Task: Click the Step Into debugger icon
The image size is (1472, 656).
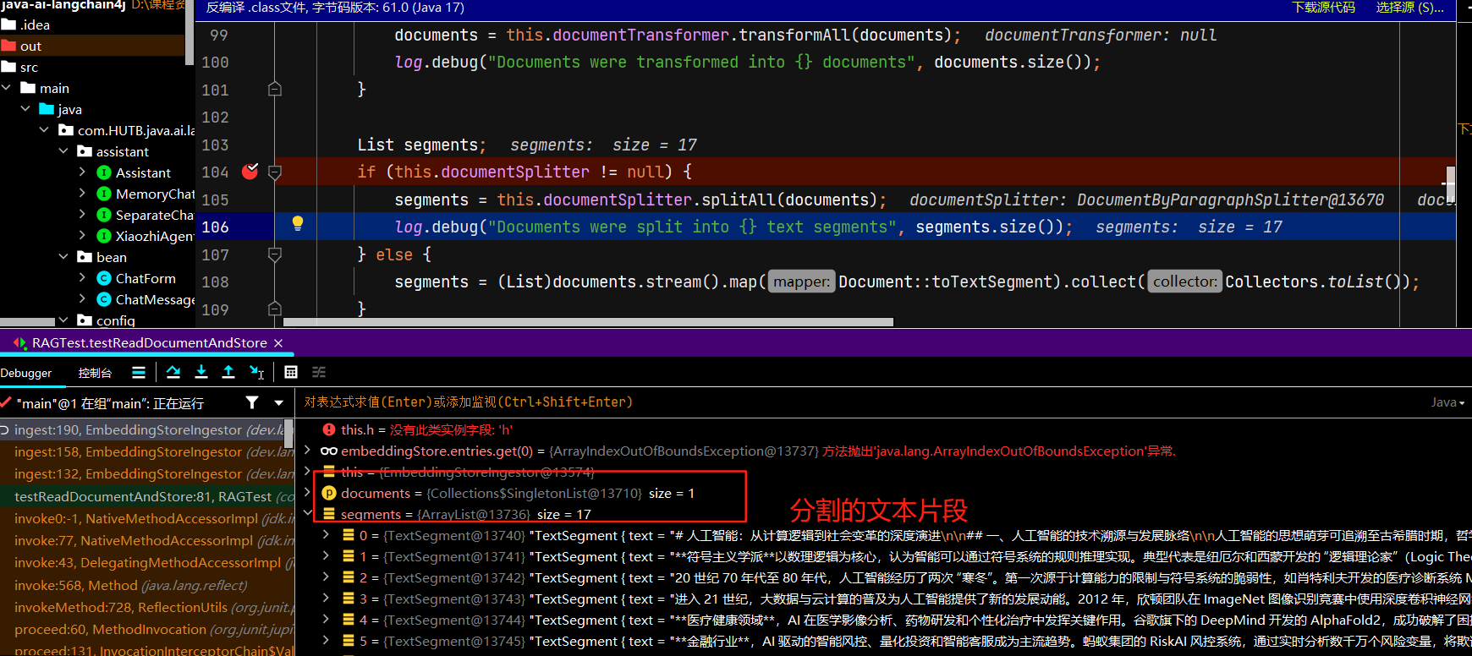Action: pyautogui.click(x=201, y=372)
